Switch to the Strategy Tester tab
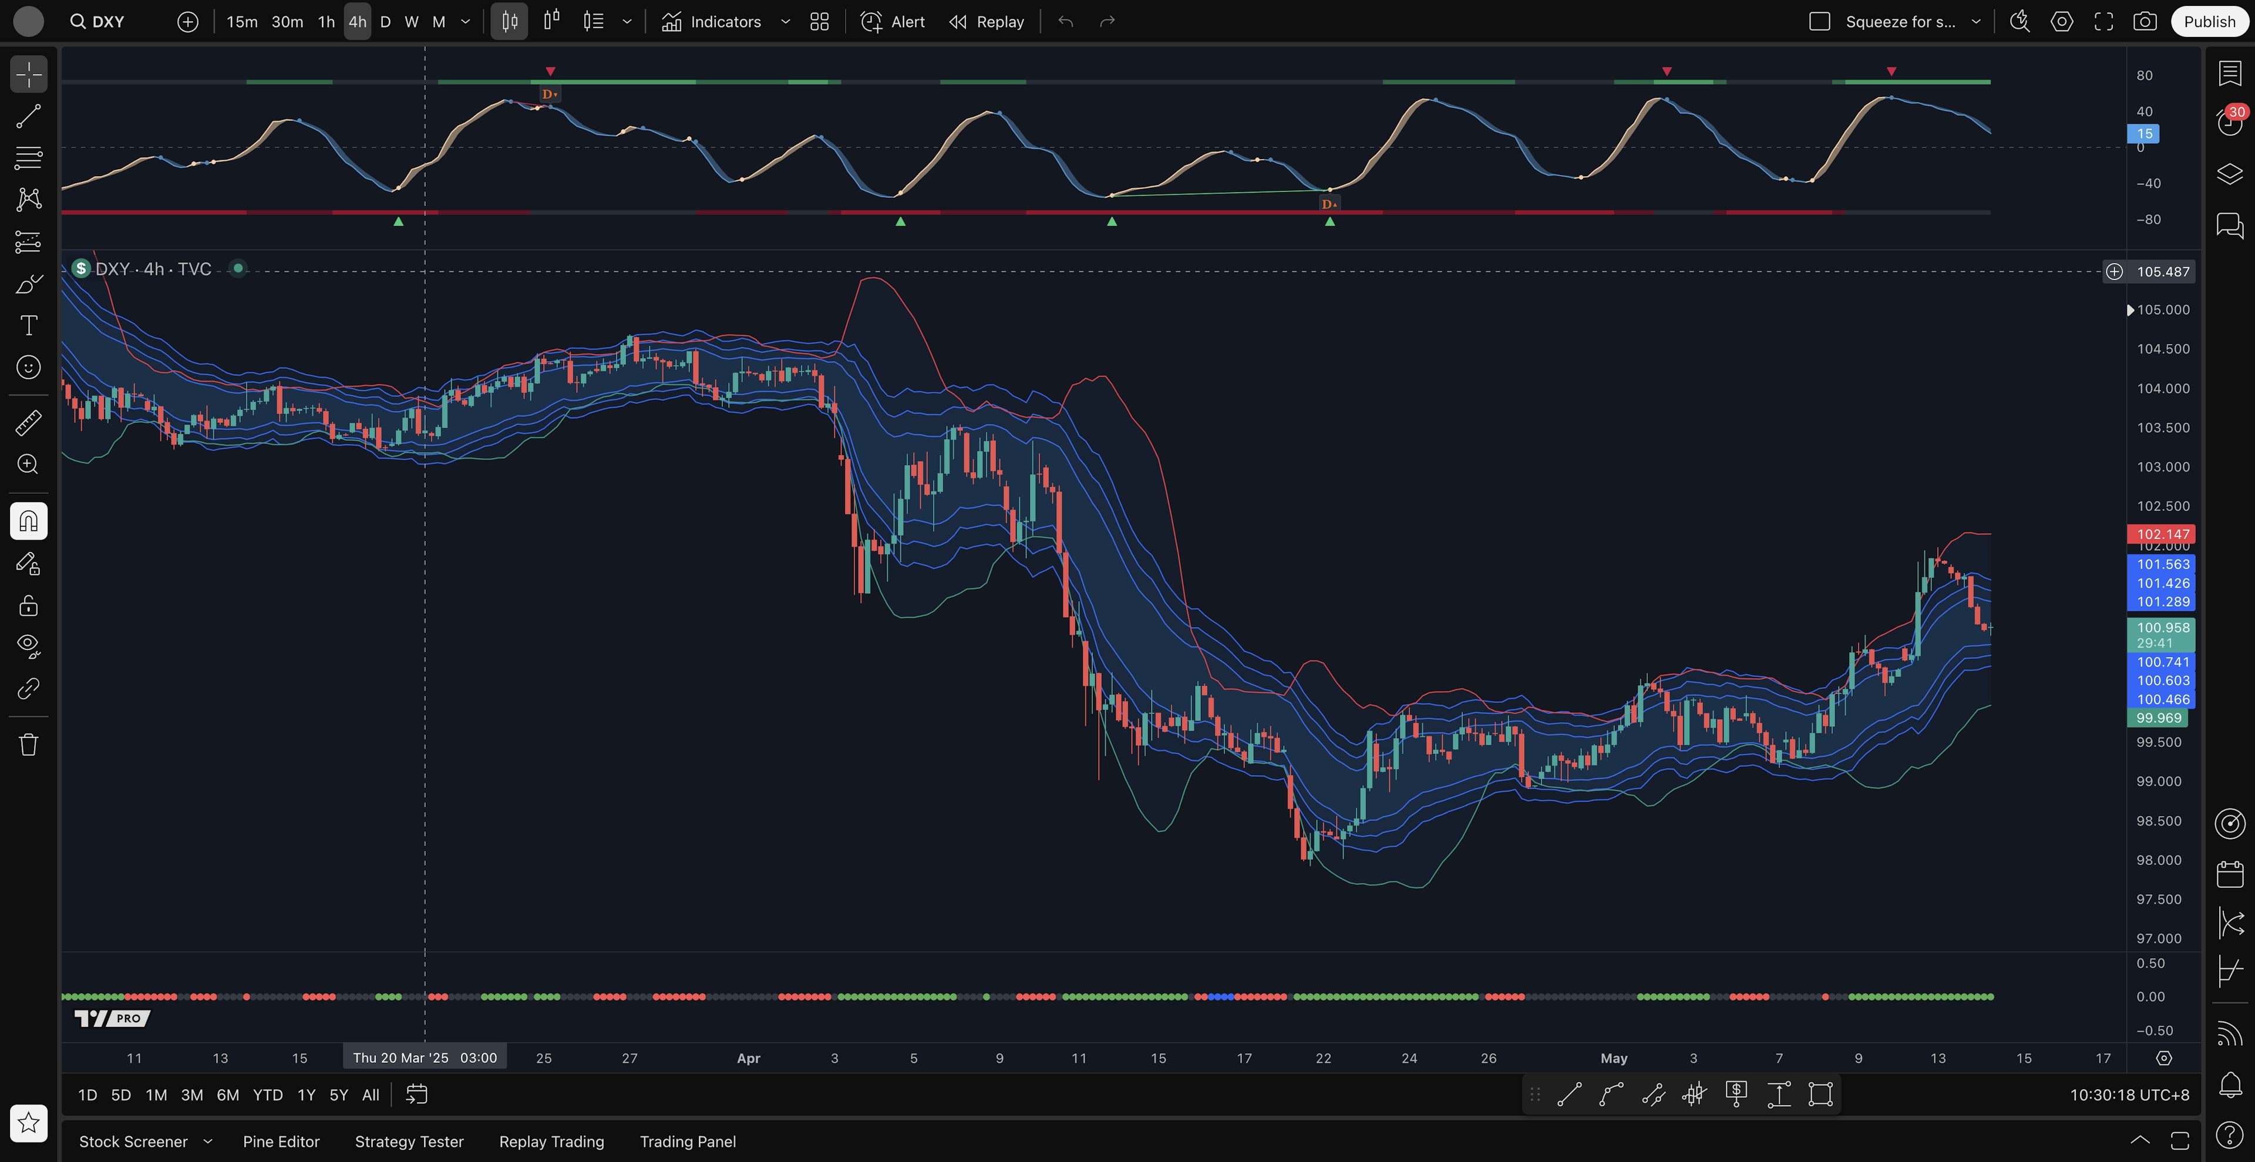The image size is (2255, 1162). (409, 1141)
